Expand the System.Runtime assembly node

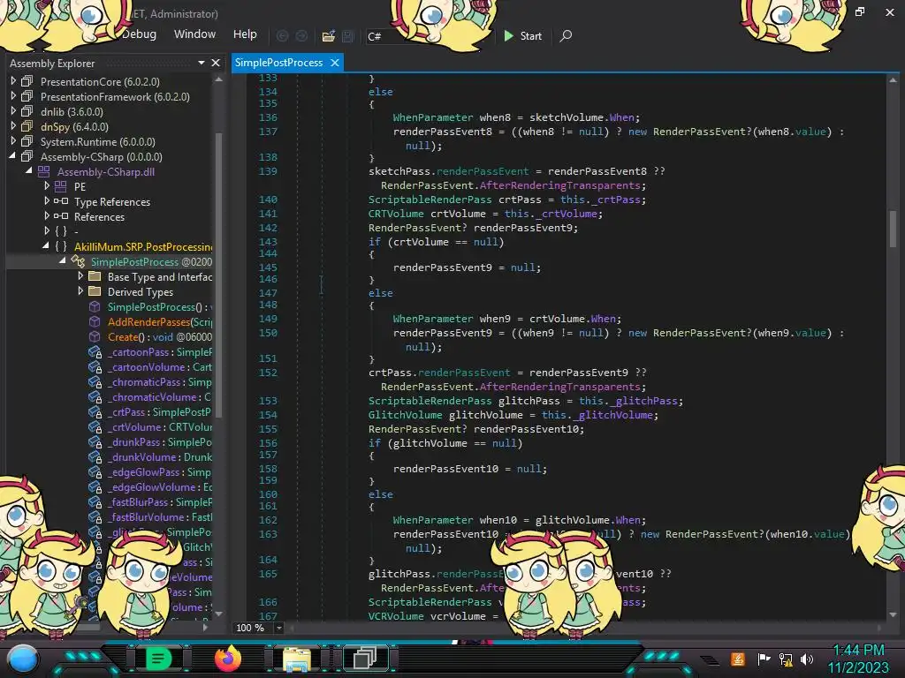13,141
